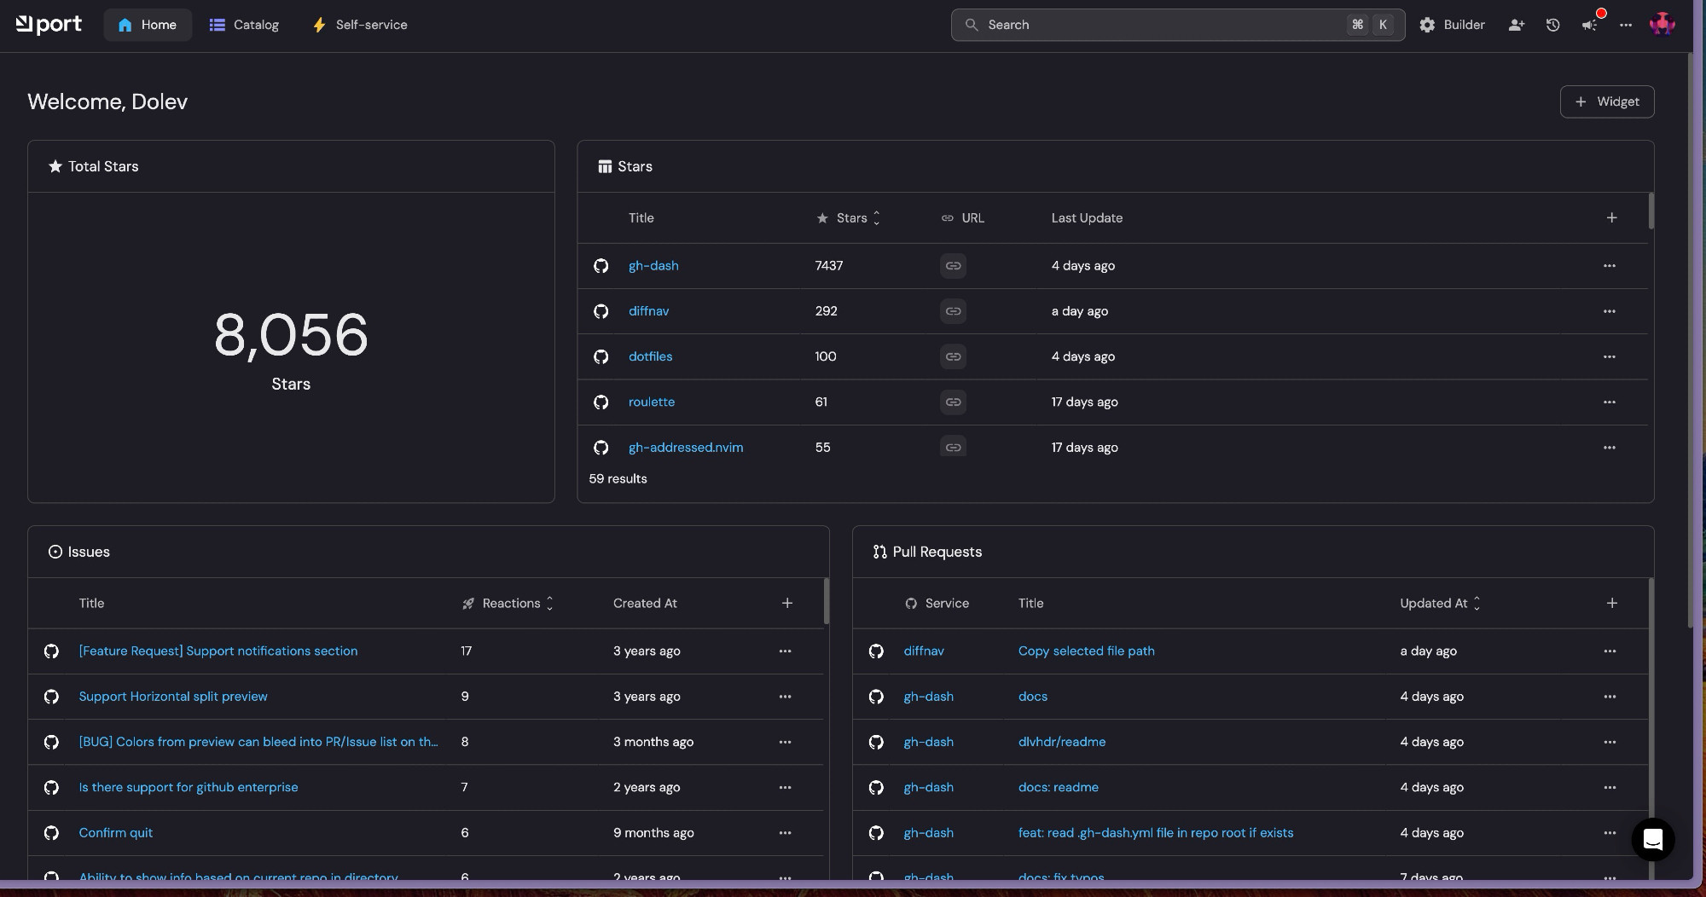Click the Service column header in Pull Requests
Image resolution: width=1706 pixels, height=897 pixels.
point(937,604)
